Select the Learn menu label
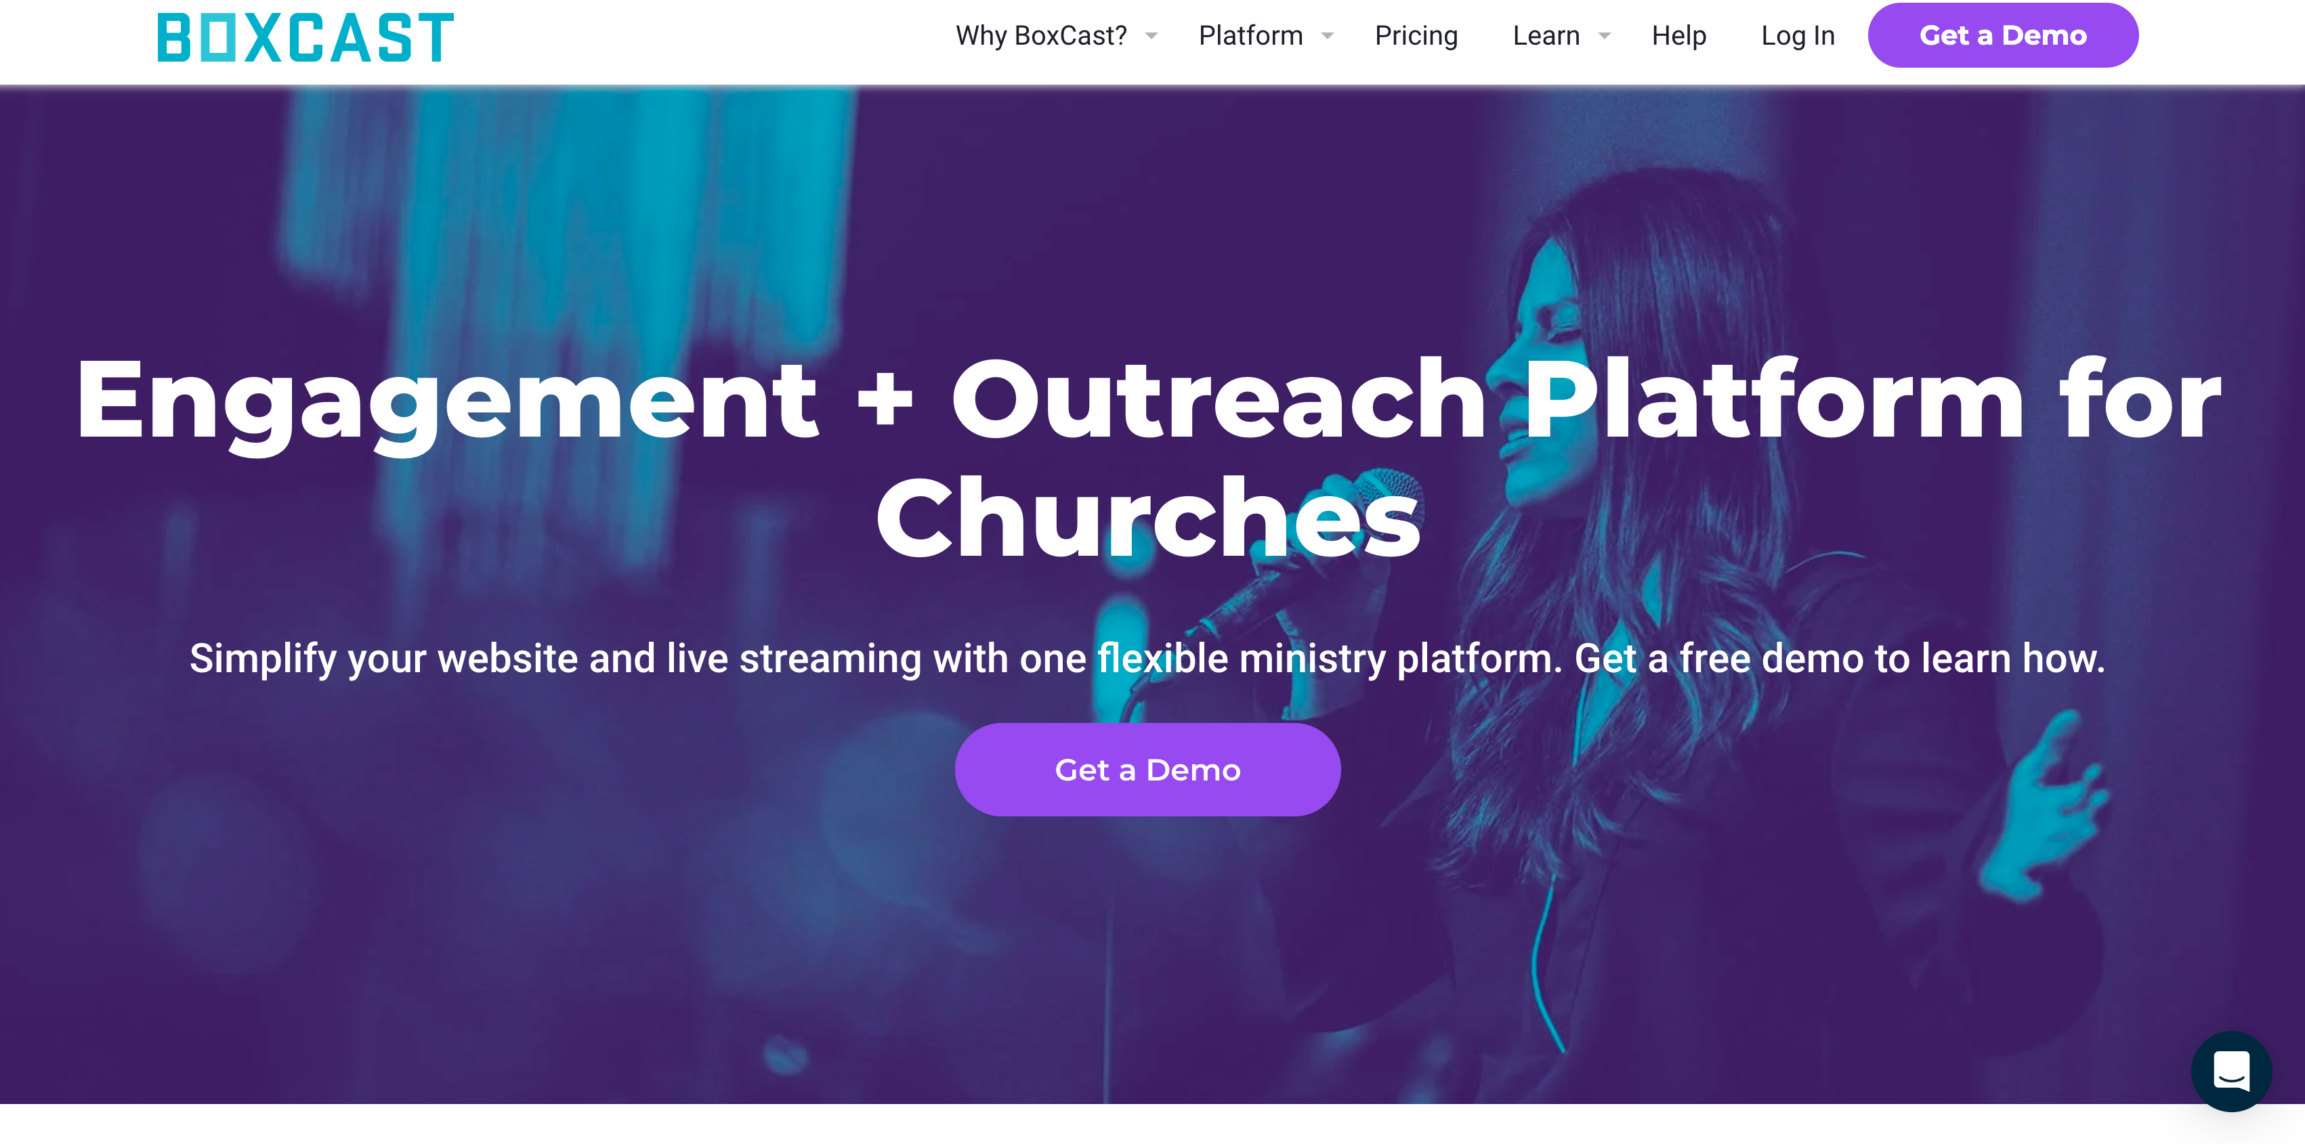 point(1545,36)
